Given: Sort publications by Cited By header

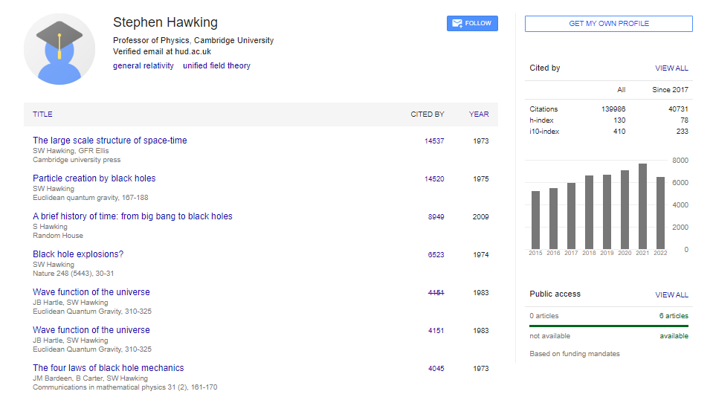Looking at the screenshot, I should 427,114.
